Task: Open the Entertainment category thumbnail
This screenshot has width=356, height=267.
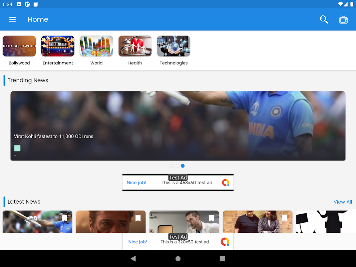Action: coord(58,46)
